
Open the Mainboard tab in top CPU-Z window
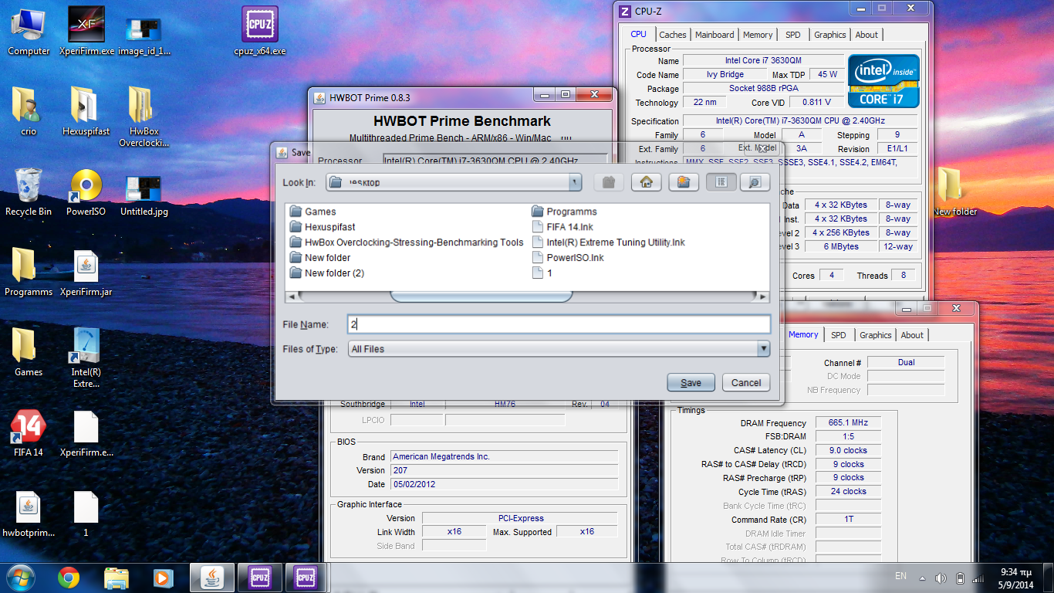tap(714, 35)
